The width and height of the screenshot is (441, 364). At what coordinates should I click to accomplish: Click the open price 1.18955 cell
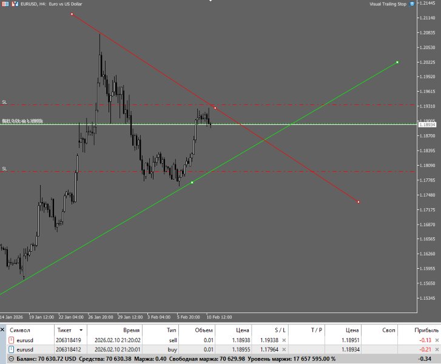click(x=241, y=349)
